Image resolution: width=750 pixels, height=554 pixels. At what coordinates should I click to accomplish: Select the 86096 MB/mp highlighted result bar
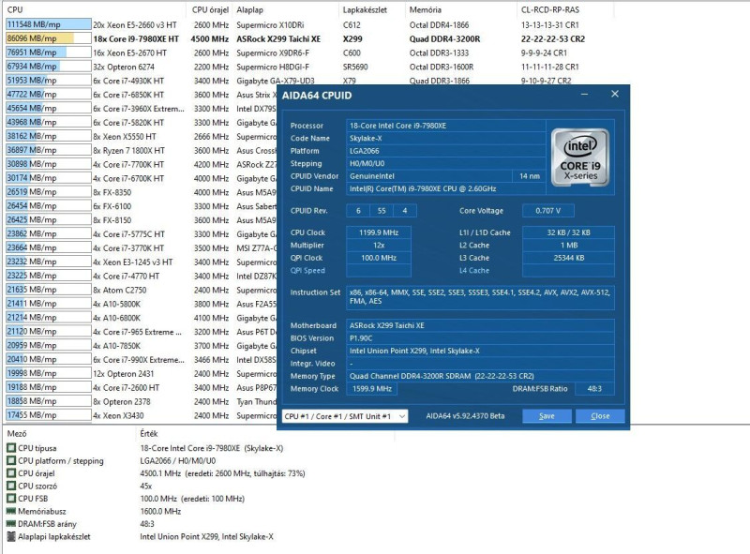click(x=49, y=38)
